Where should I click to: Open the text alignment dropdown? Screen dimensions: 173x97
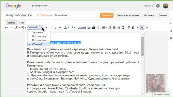pyautogui.click(x=104, y=27)
